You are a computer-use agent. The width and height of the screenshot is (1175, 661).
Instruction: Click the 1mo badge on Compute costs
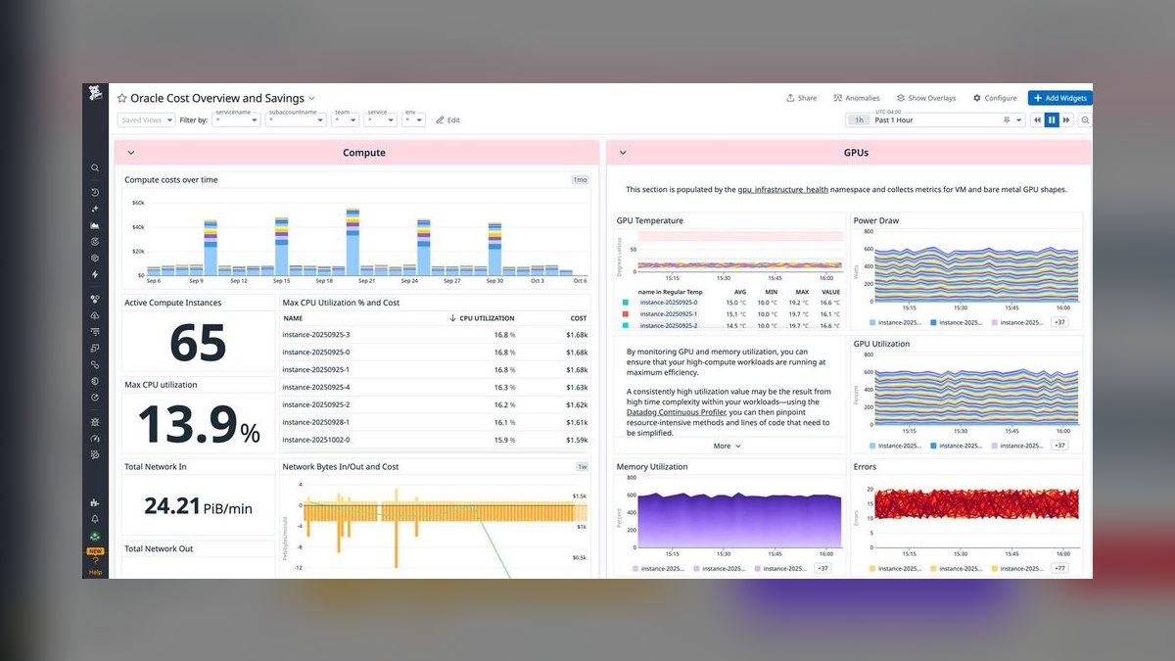tap(581, 180)
